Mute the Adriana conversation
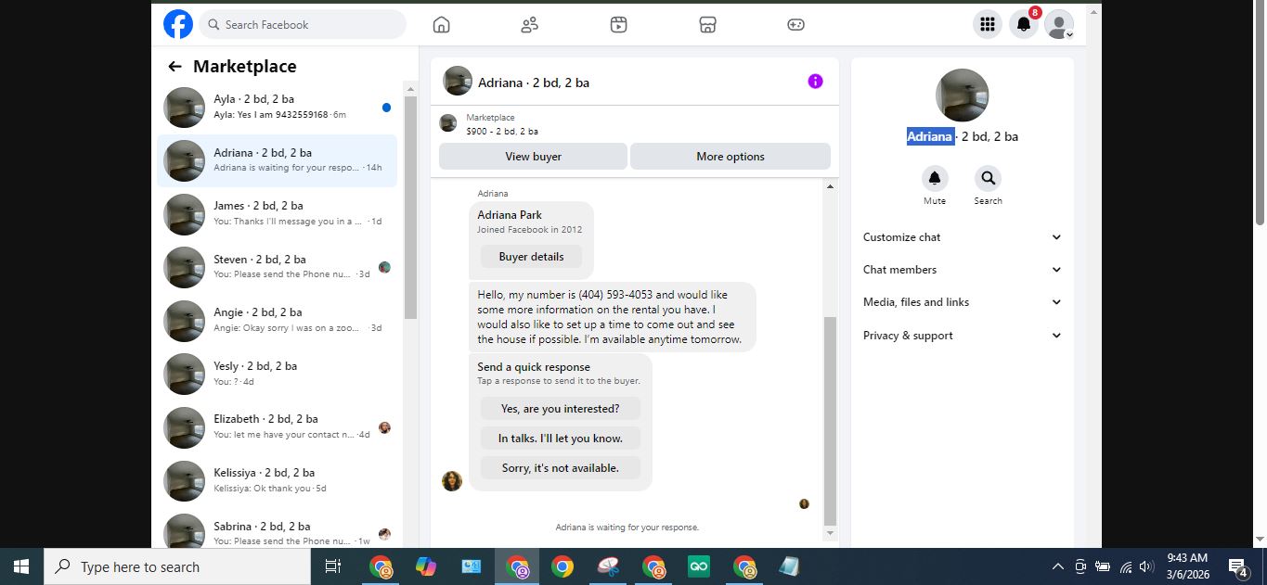Screen dimensions: 1267x585 click(x=935, y=178)
